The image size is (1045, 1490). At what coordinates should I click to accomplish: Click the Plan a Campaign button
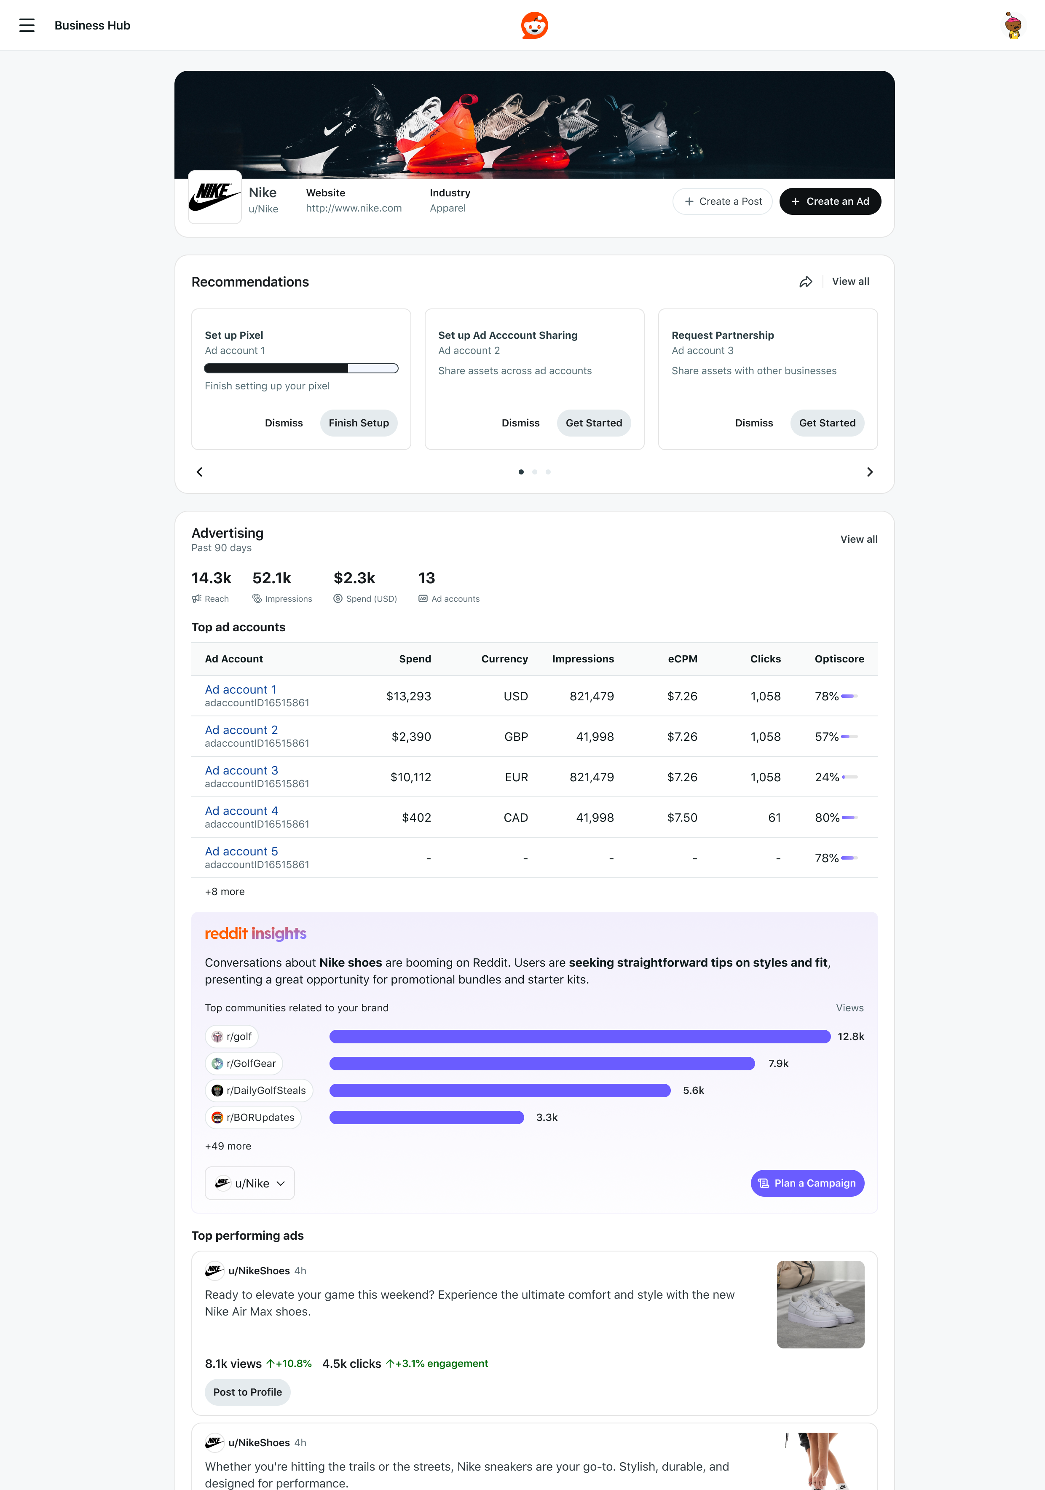click(807, 1183)
